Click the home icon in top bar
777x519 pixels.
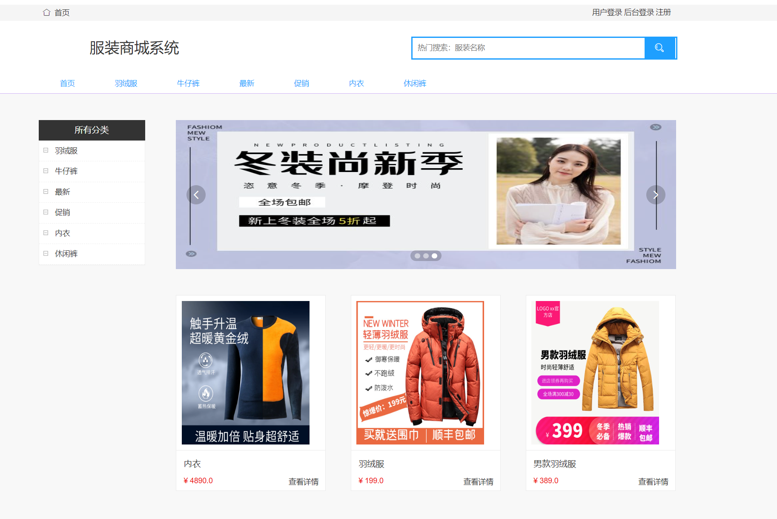tap(46, 12)
